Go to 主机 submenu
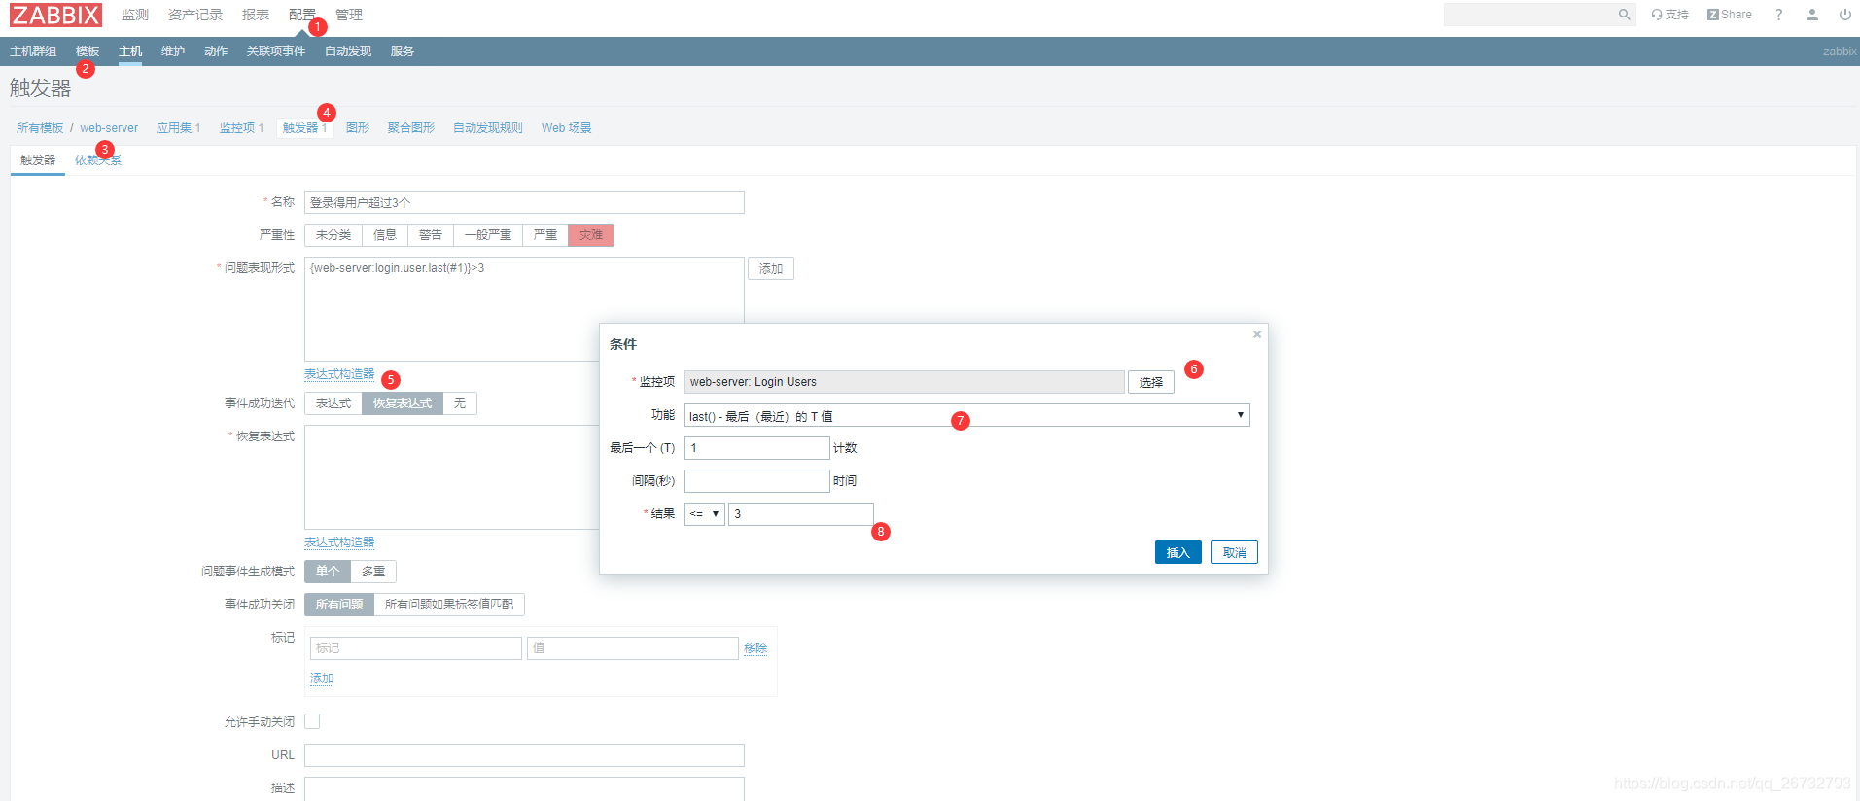This screenshot has width=1860, height=801. (130, 52)
